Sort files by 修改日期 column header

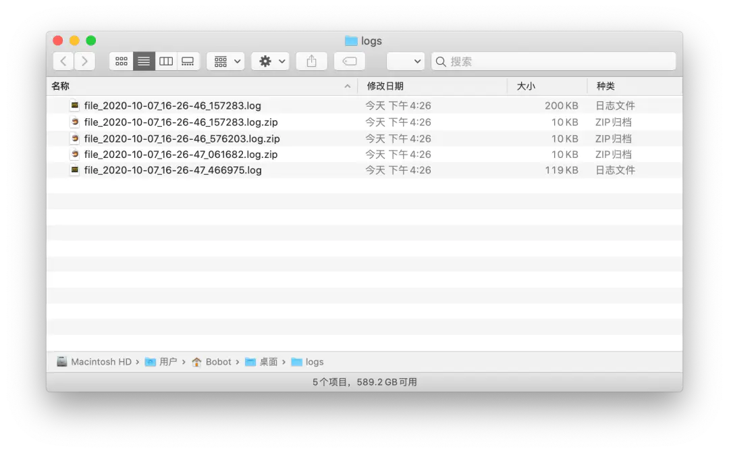coord(385,86)
